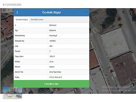Zoom out the map with minus button
This screenshot has width=136, height=102.
click(8, 10)
